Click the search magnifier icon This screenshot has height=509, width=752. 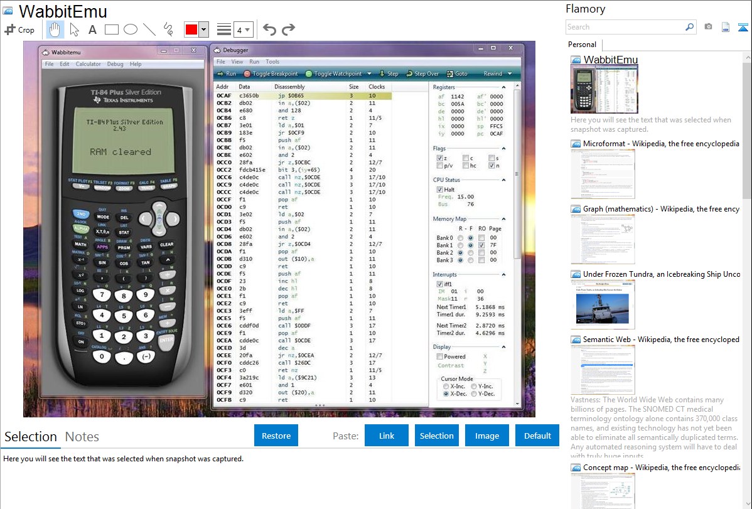point(690,27)
